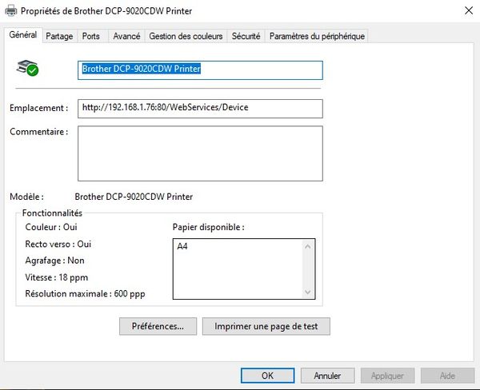
Task: Click the 'Commentaire :' label
Action: (39, 132)
